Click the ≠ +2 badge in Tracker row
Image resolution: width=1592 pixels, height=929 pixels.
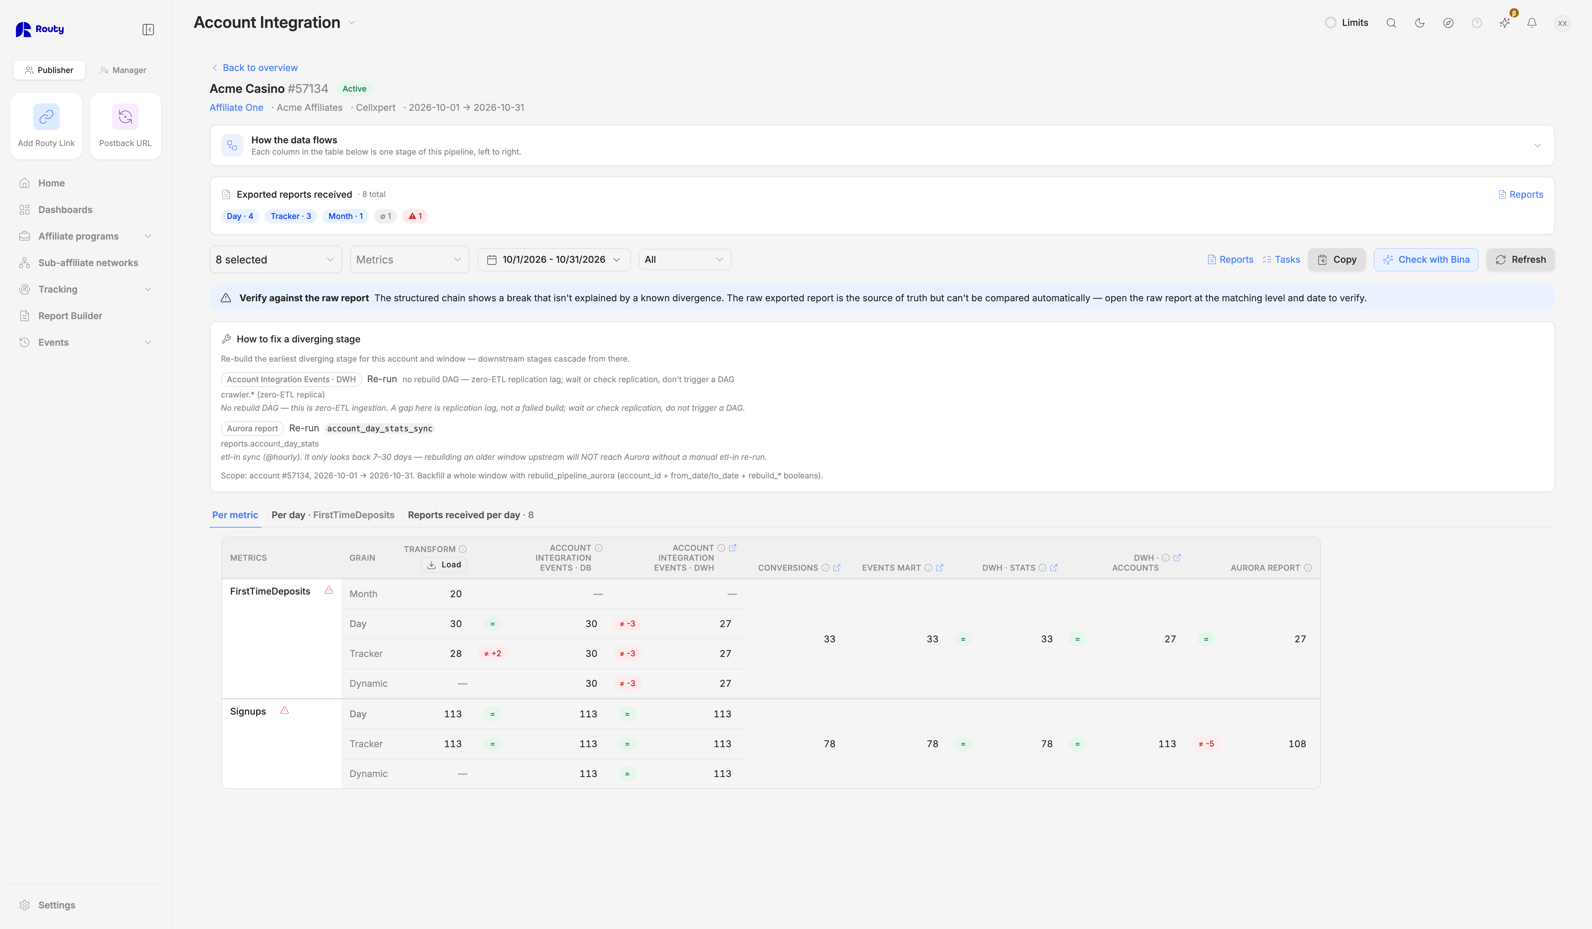(x=493, y=654)
